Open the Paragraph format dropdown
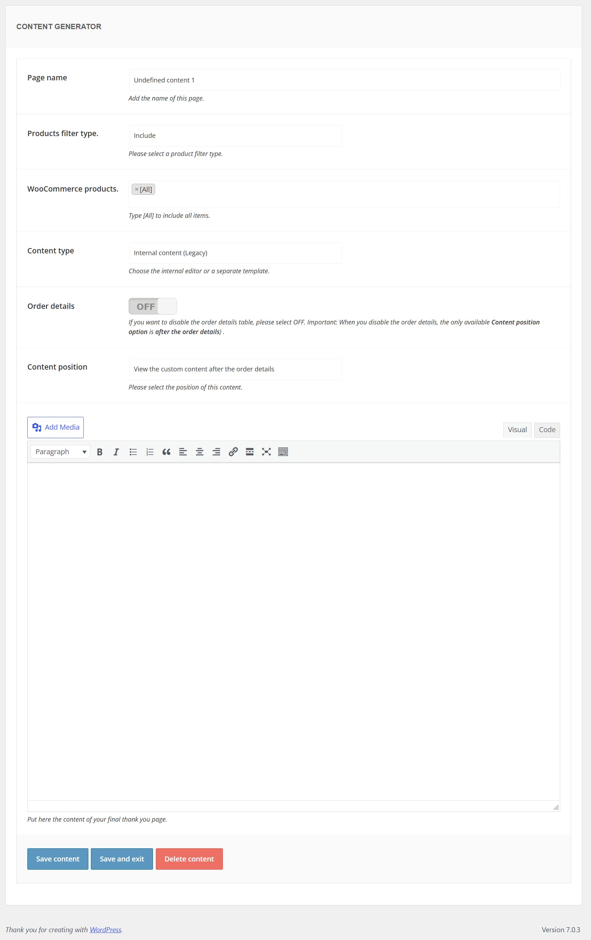The image size is (591, 940). [60, 452]
